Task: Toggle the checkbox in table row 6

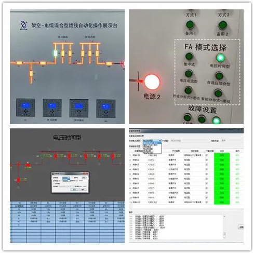Action: tap(206, 179)
